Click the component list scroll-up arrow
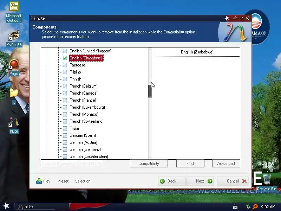Viewport: 281px width, 211px height. pos(150,50)
